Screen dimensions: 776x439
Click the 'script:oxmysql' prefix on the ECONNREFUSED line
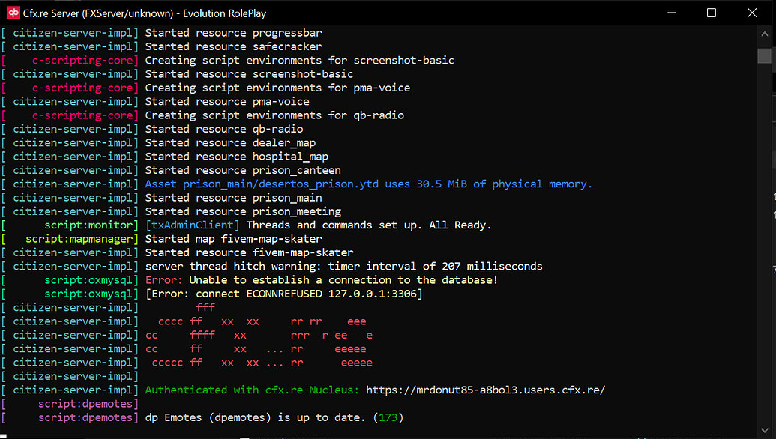(89, 294)
